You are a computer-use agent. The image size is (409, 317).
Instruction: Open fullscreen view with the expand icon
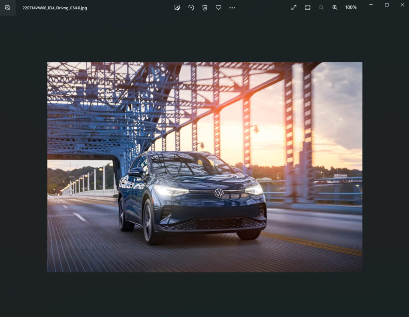pos(294,7)
